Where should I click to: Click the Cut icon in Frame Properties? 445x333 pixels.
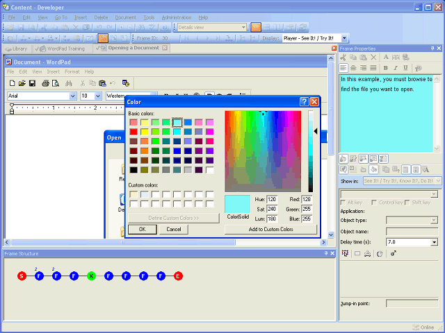[343, 58]
